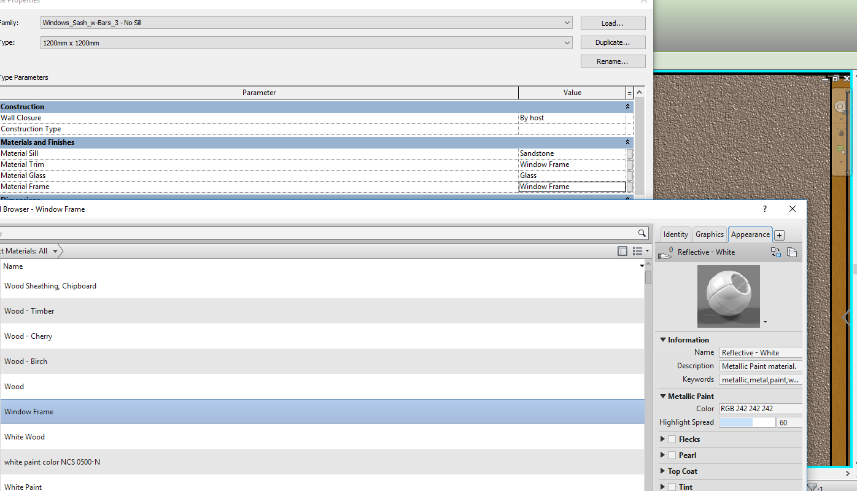Adjust the Highlight Spread slider
Image resolution: width=857 pixels, height=491 pixels.
pos(747,423)
